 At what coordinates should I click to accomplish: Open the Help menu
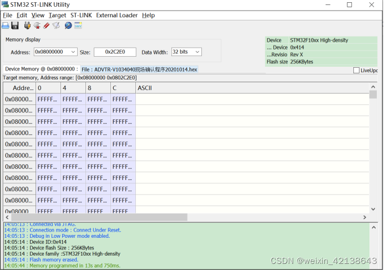click(148, 15)
